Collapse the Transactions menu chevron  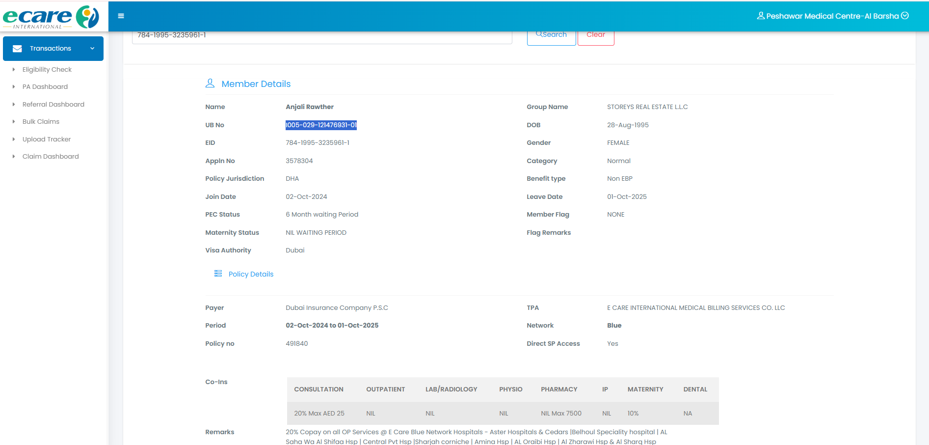(92, 49)
